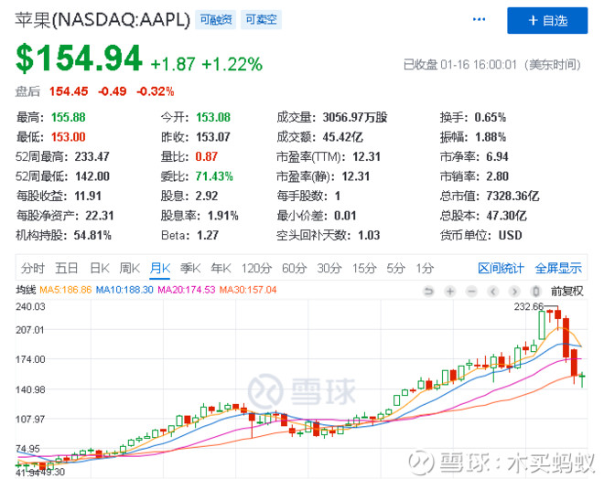The image size is (604, 479).
Task: Open 区间统计 range statistics link
Action: coord(501,268)
